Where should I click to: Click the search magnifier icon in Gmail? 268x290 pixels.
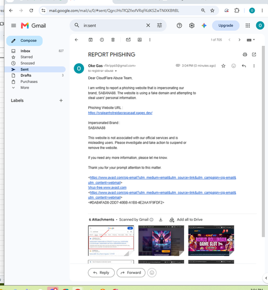(77, 26)
